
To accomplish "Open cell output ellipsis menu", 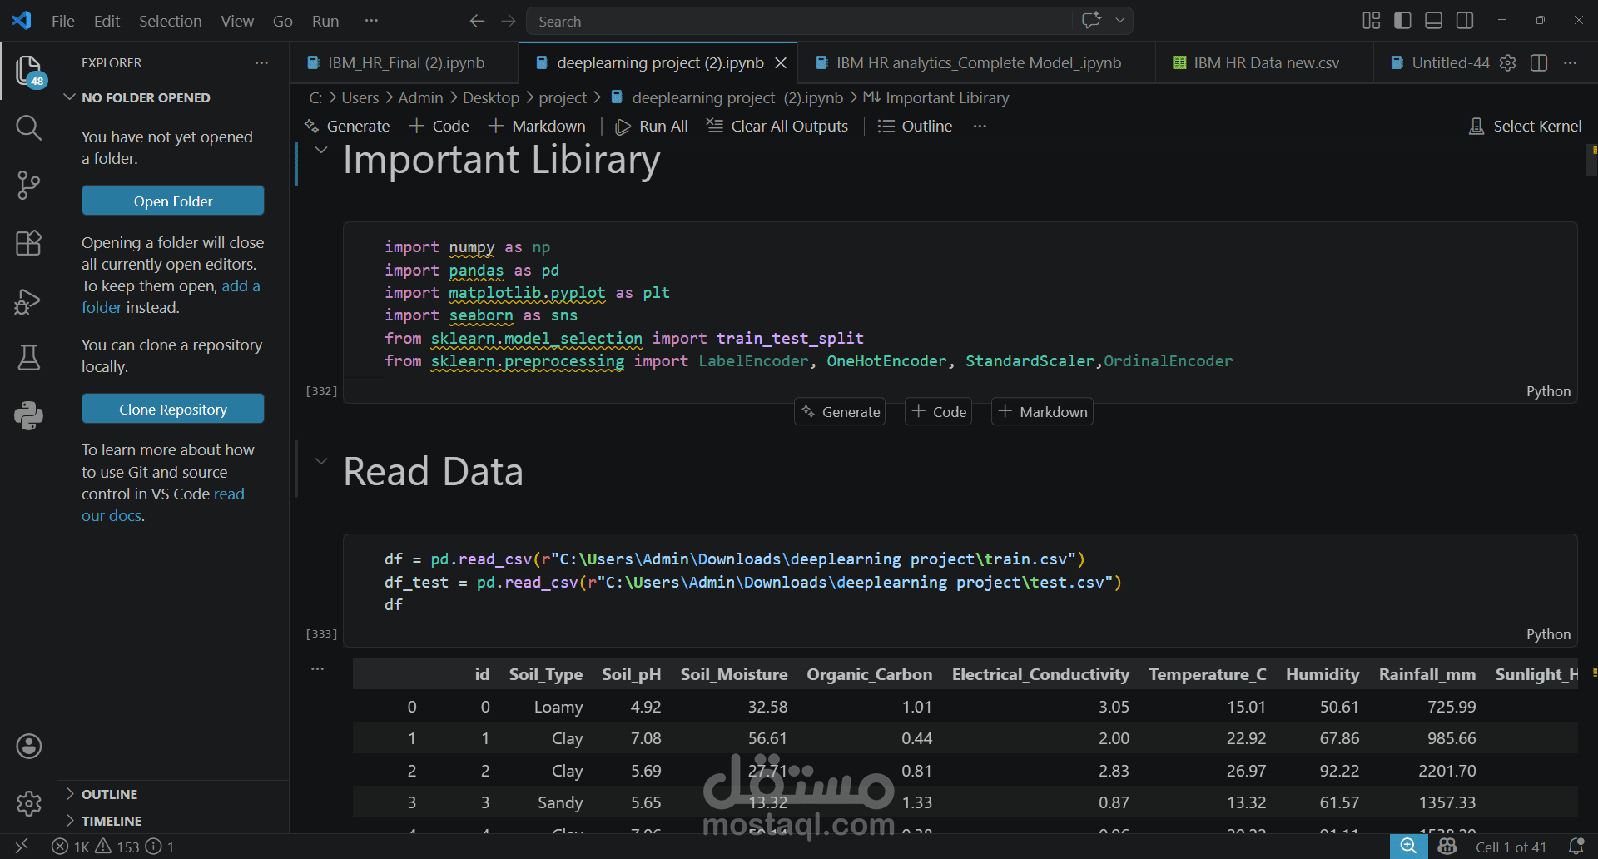I will tap(317, 668).
